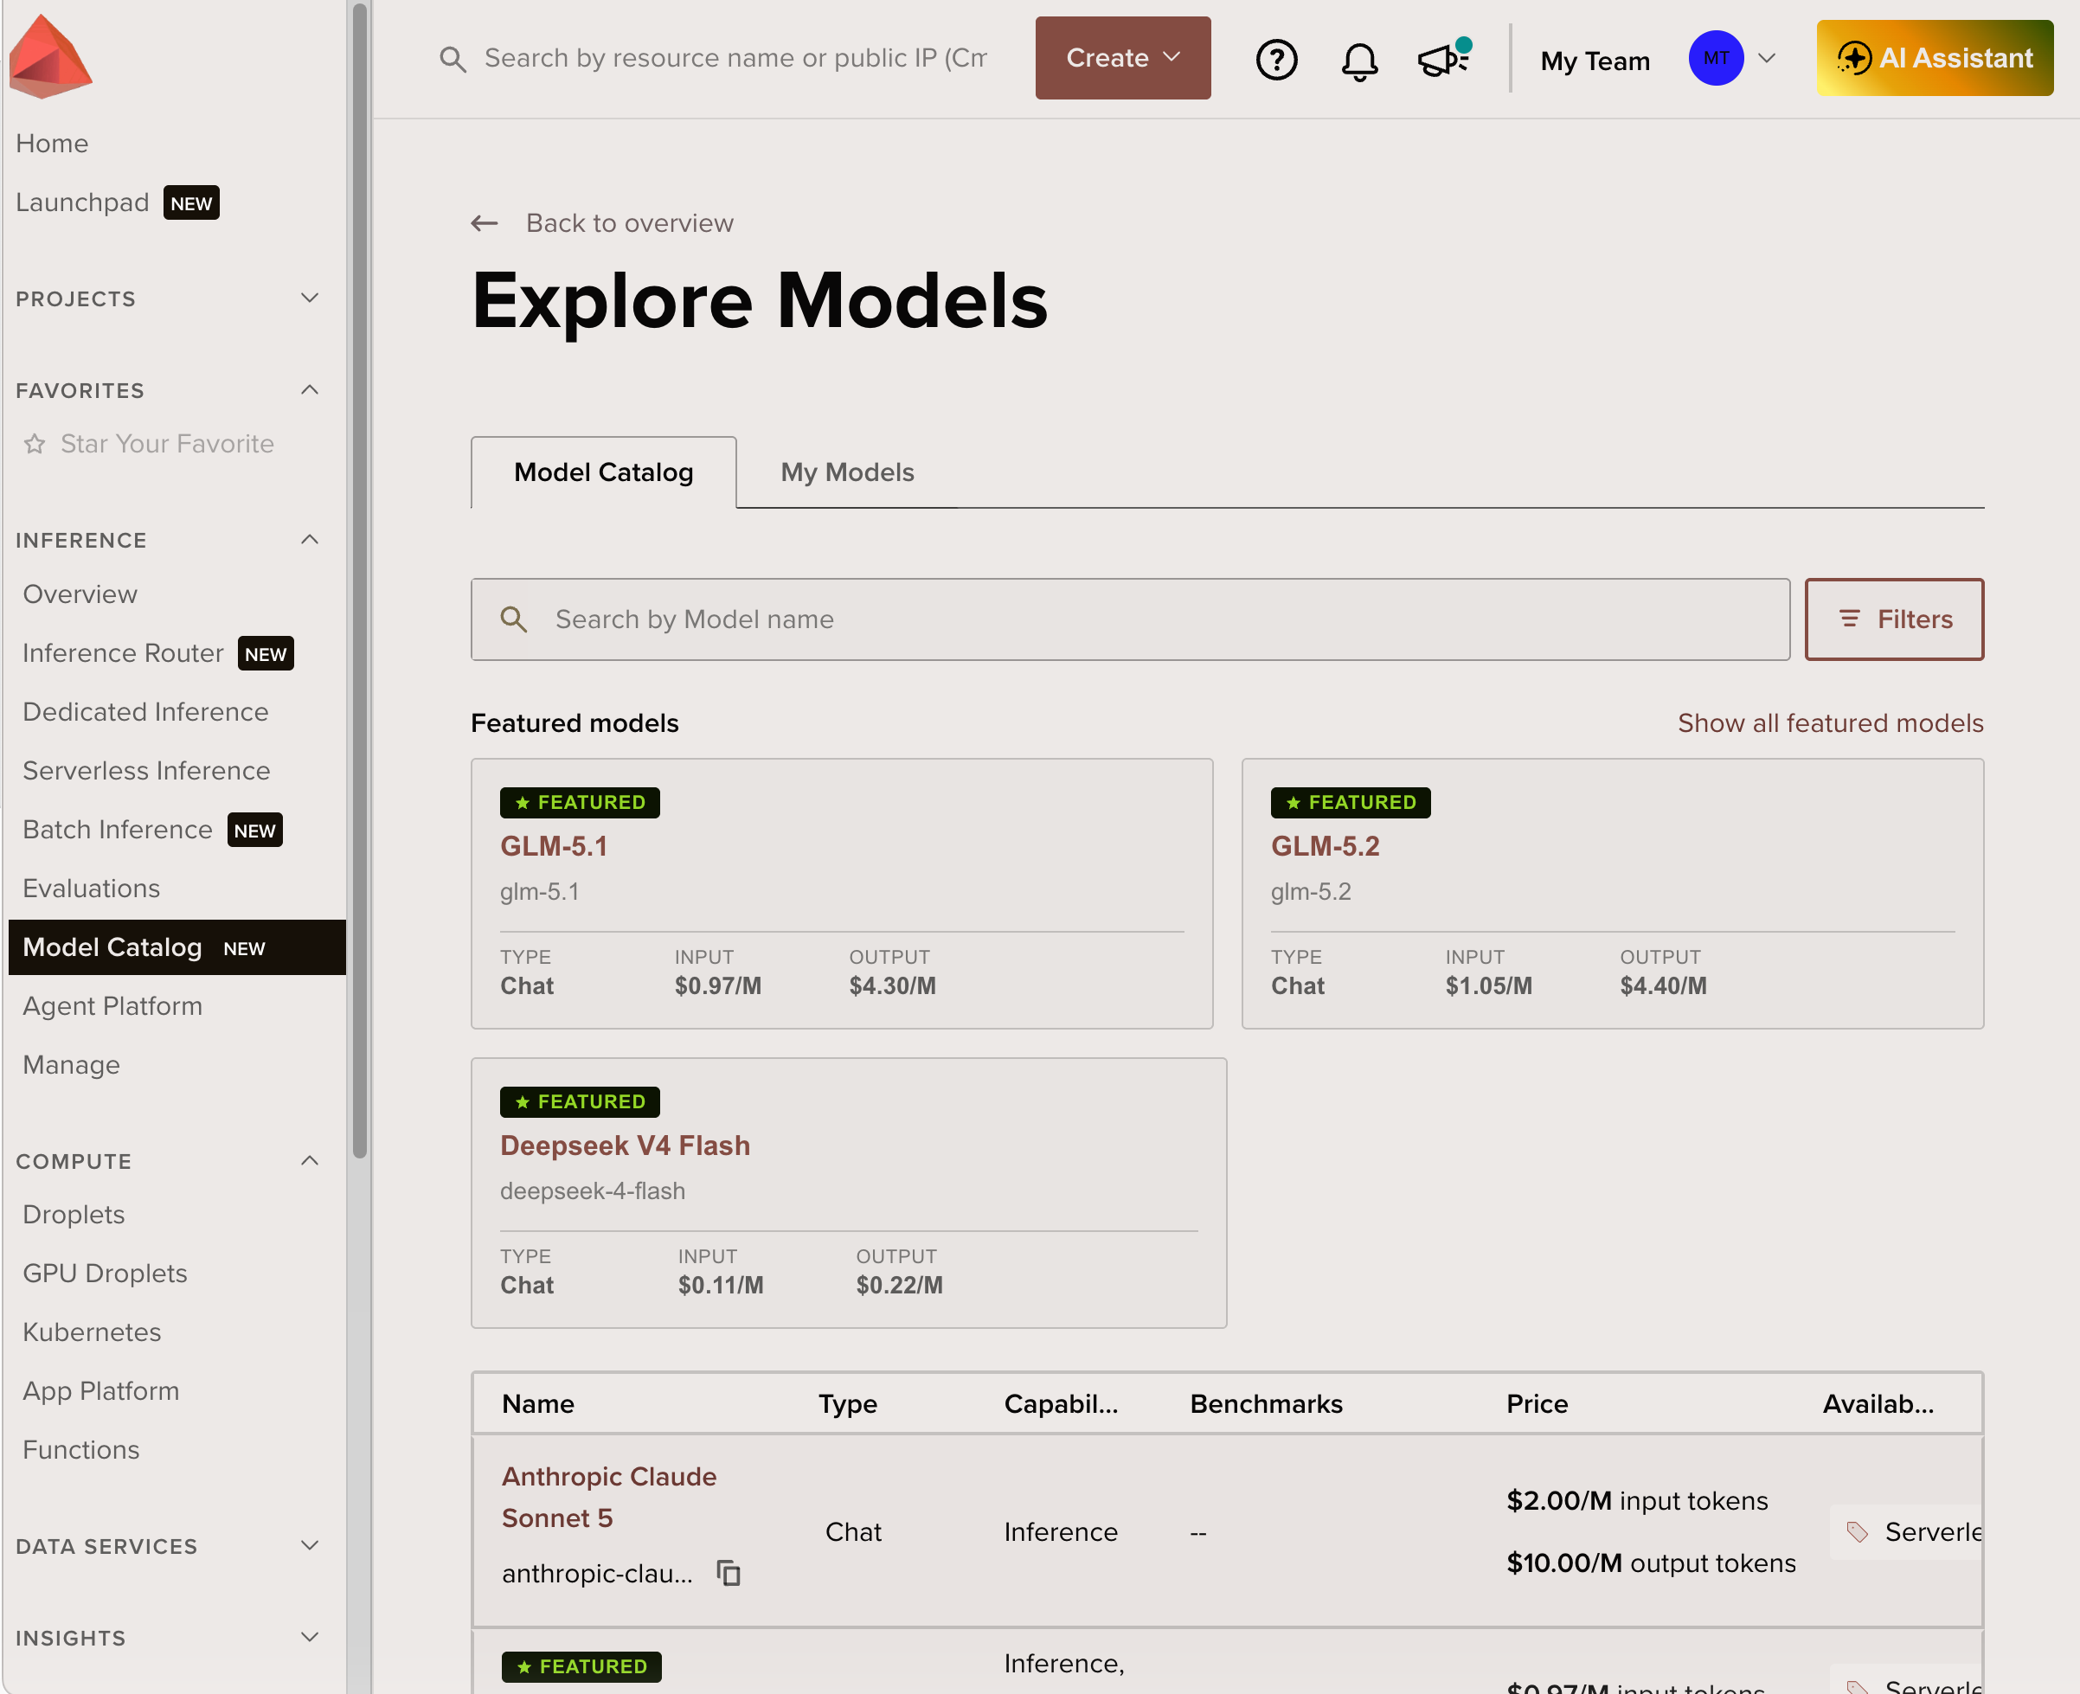Click the Benchmarks column header

(1267, 1403)
